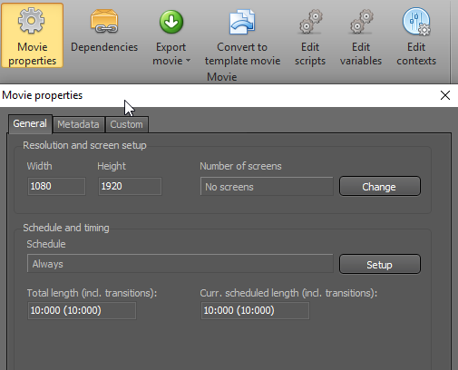
Task: Close the Movie properties dialog
Action: [445, 95]
